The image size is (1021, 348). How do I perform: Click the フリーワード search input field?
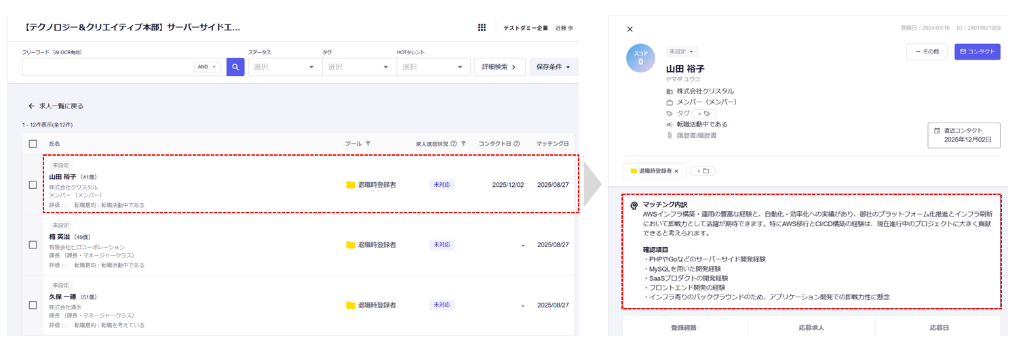109,67
